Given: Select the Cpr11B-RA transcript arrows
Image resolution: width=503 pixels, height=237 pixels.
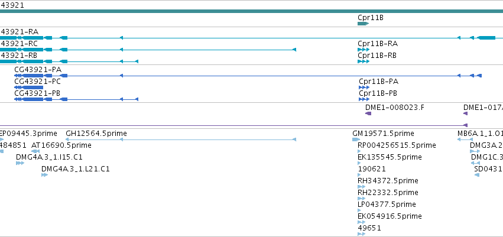Looking at the screenshot, I should [x=364, y=50].
